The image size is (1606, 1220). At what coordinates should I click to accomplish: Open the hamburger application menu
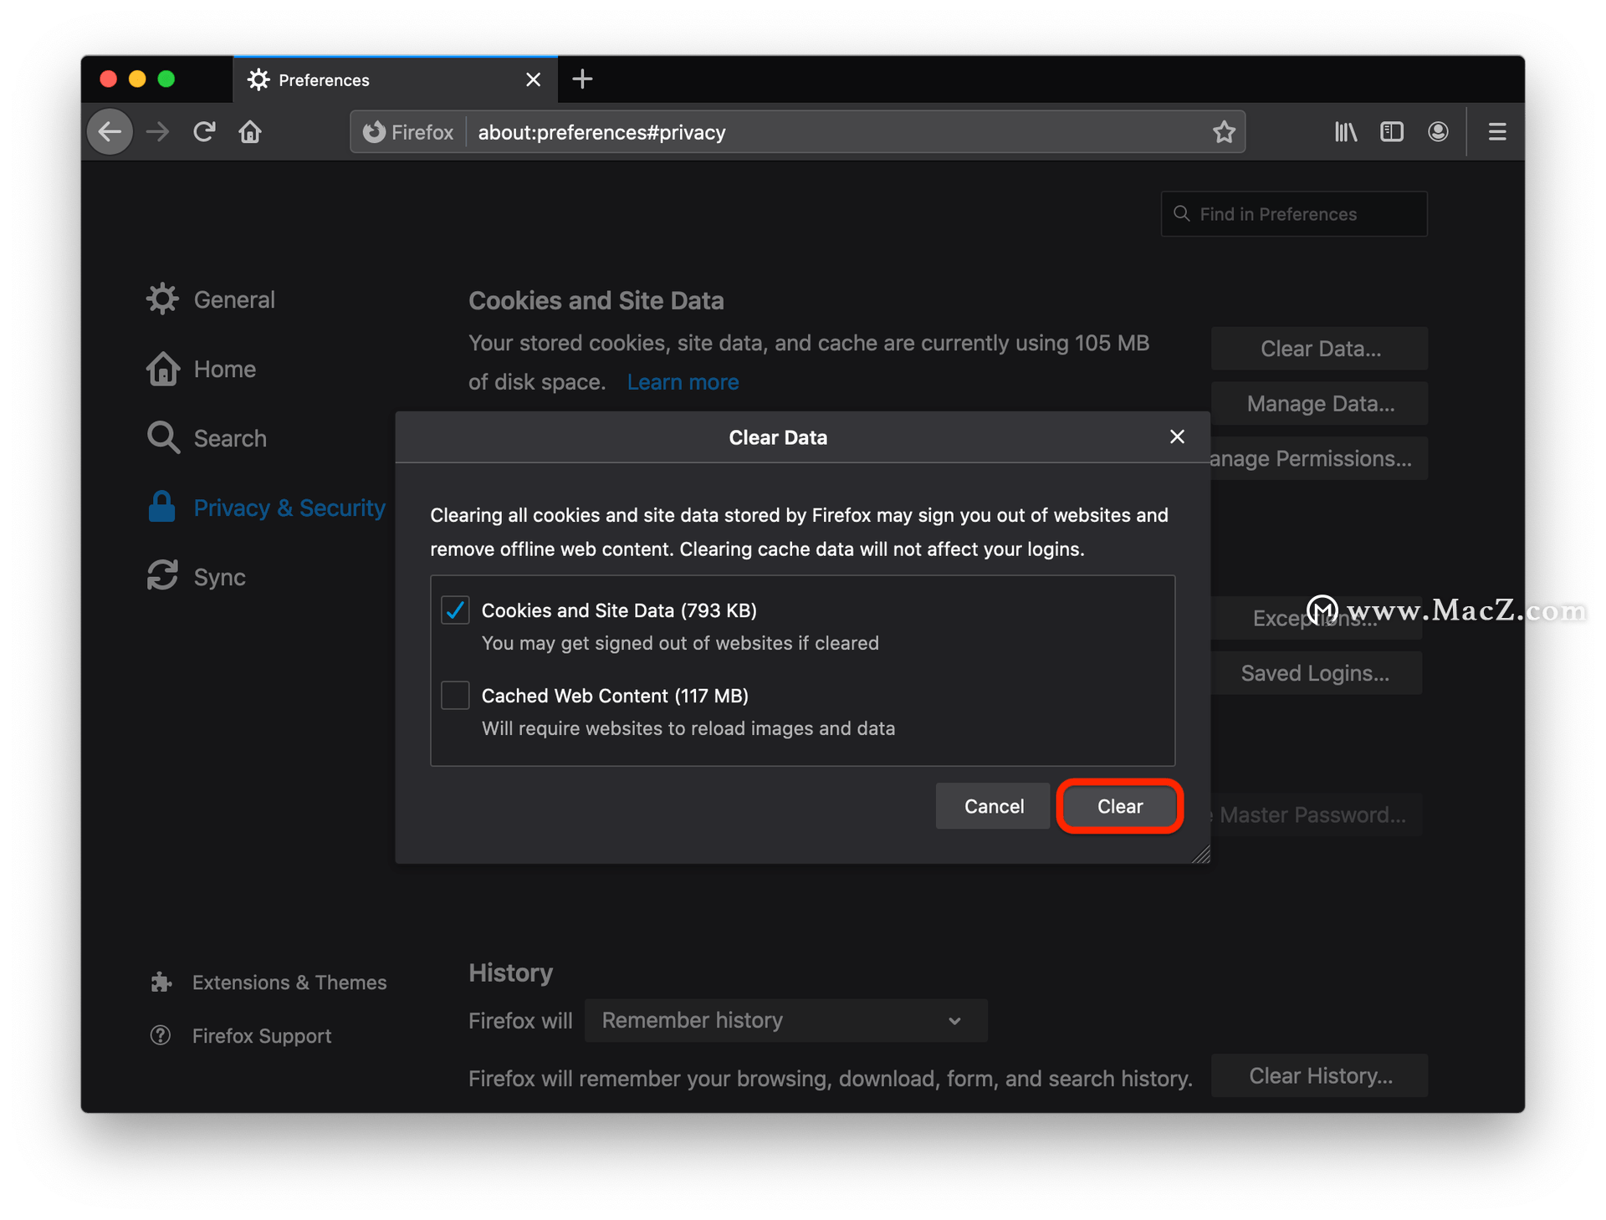[1497, 132]
